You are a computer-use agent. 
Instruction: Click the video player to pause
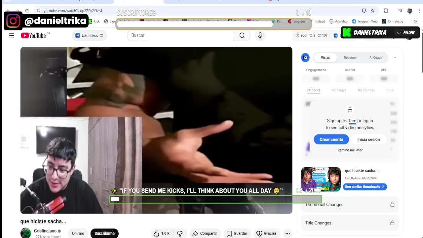click(156, 130)
